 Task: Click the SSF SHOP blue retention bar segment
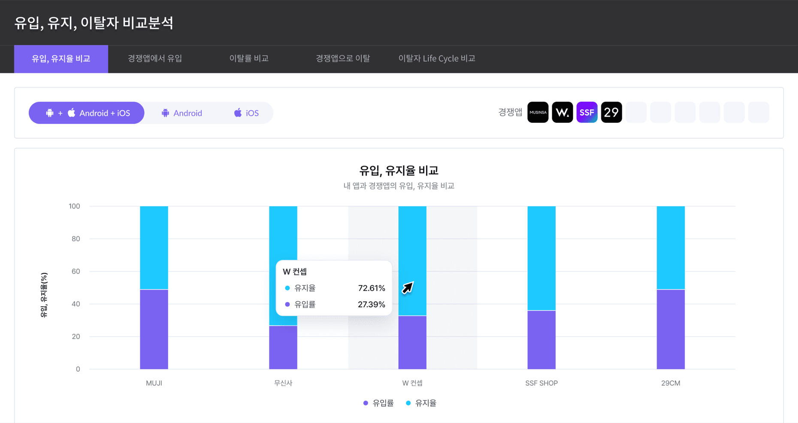(541, 258)
